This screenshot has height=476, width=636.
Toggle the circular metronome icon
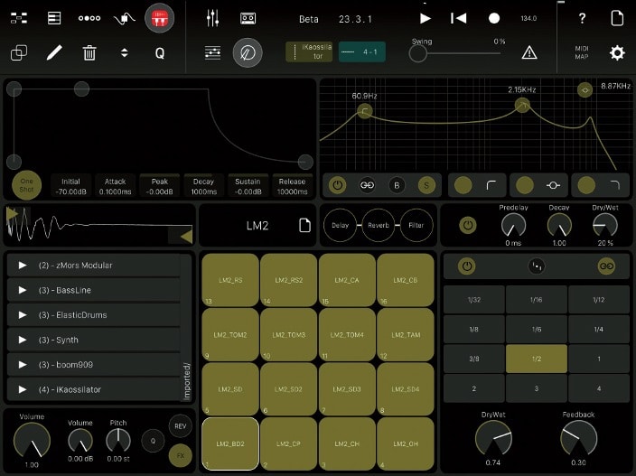click(x=248, y=52)
